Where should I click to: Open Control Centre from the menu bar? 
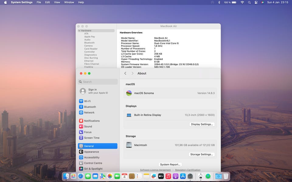click(x=256, y=2)
